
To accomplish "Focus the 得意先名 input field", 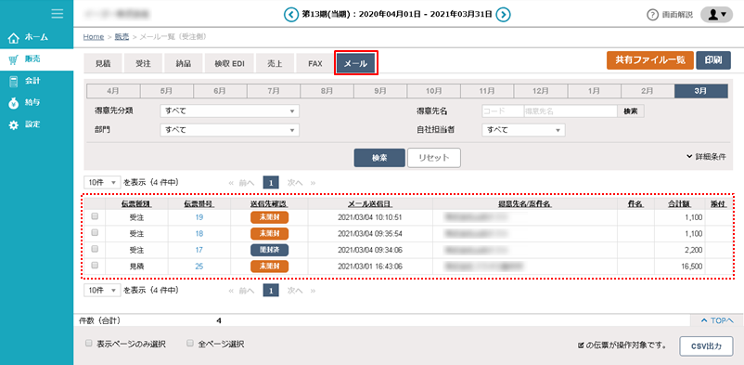I will point(570,111).
